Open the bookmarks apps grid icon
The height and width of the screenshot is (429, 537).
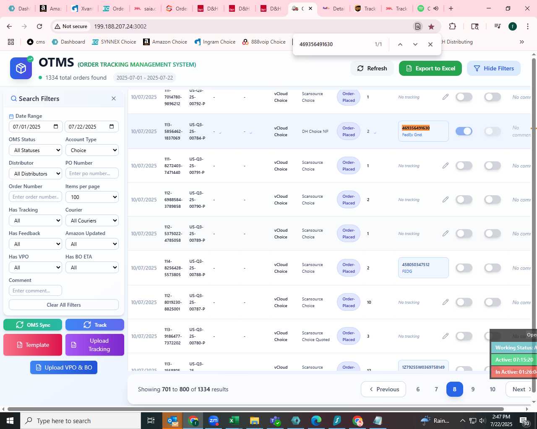[11, 42]
